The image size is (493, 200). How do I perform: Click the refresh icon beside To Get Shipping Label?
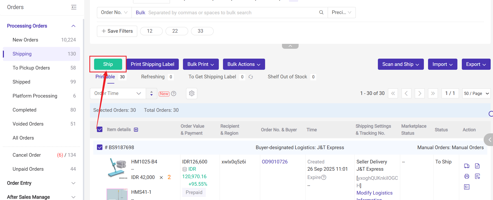coord(251,77)
